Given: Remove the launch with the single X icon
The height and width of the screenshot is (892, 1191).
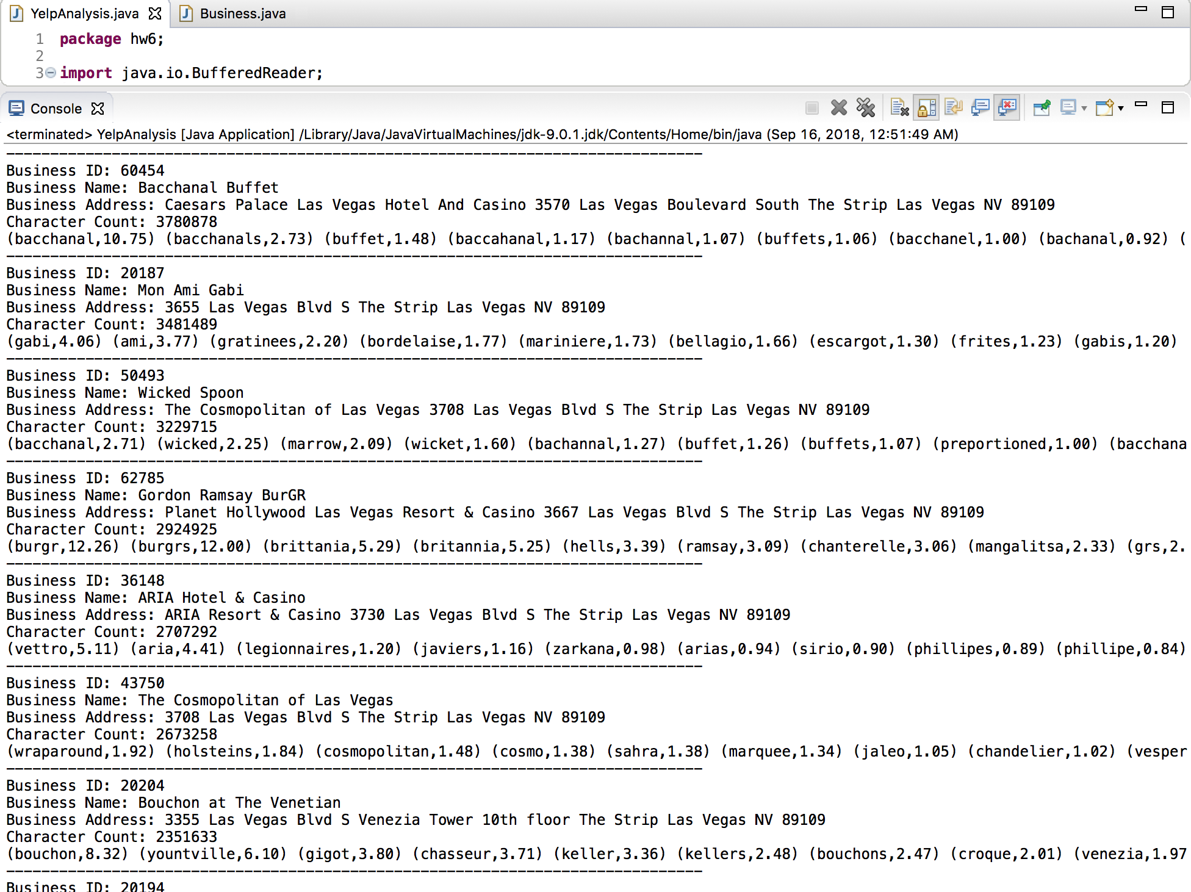Looking at the screenshot, I should [x=839, y=108].
